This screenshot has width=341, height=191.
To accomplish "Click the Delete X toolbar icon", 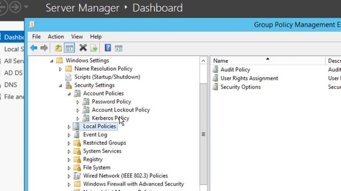I will (x=83, y=48).
